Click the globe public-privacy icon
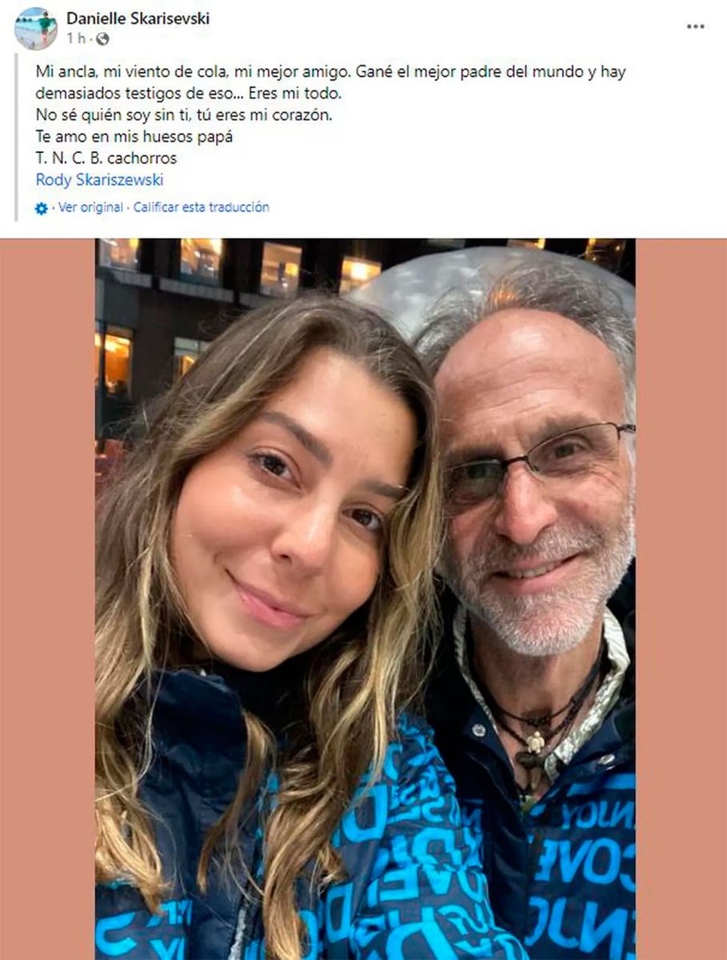Screen dimensions: 727x960 pyautogui.click(x=102, y=39)
